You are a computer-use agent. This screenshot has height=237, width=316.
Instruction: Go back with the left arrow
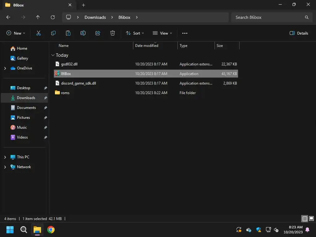(x=8, y=17)
